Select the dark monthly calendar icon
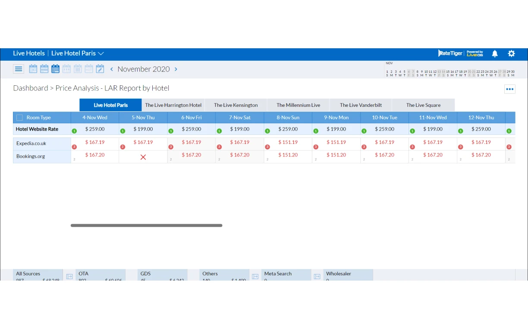Viewport: 528px width, 331px height. pyautogui.click(x=55, y=69)
